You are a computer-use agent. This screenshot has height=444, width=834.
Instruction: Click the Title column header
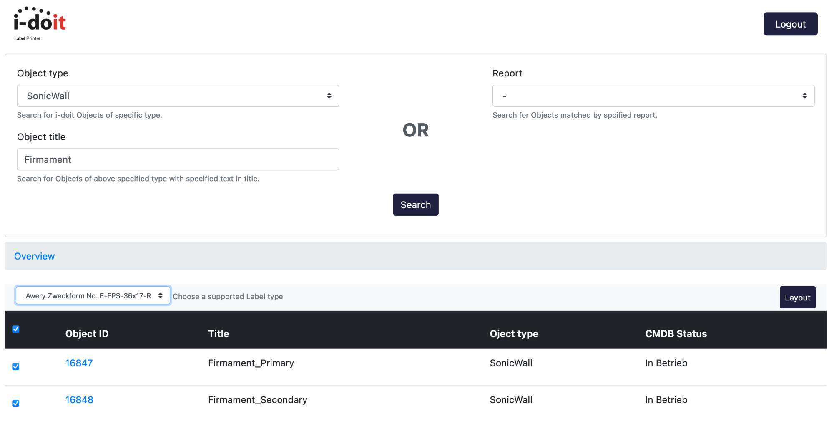point(219,334)
